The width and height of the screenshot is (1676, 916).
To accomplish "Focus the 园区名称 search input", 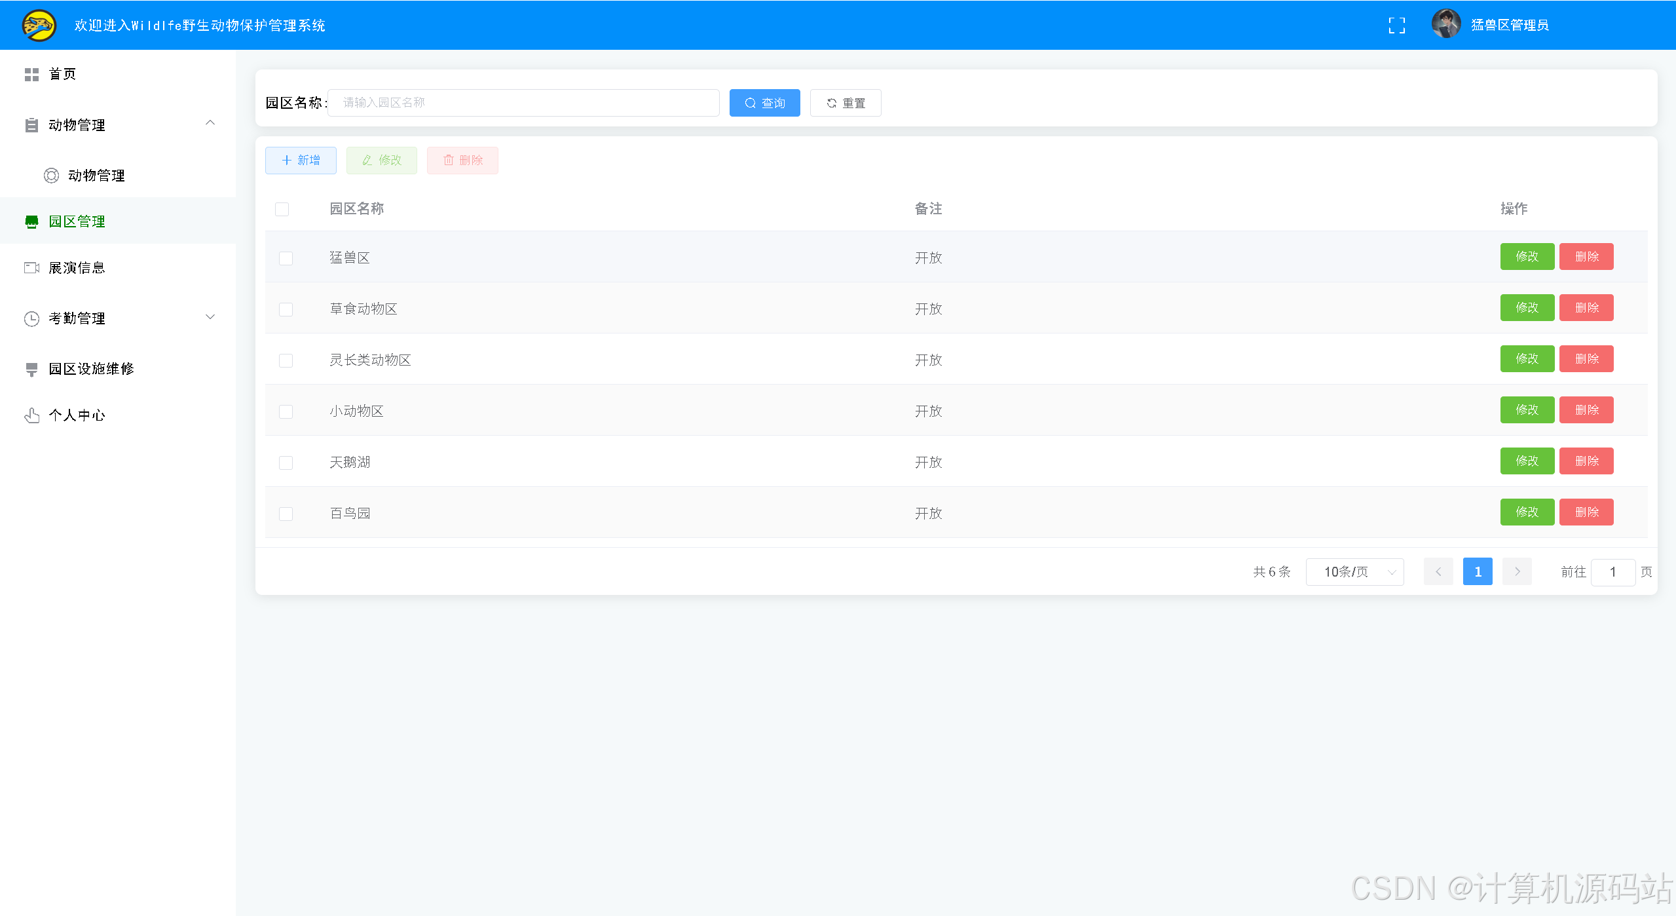I will point(523,104).
